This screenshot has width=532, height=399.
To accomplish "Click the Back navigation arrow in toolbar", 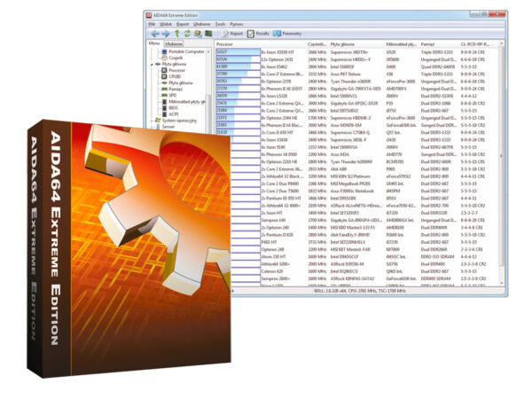I will pyautogui.click(x=153, y=33).
